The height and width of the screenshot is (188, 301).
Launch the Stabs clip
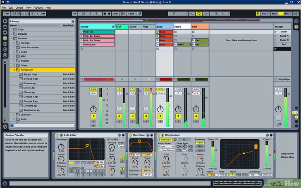(175, 45)
